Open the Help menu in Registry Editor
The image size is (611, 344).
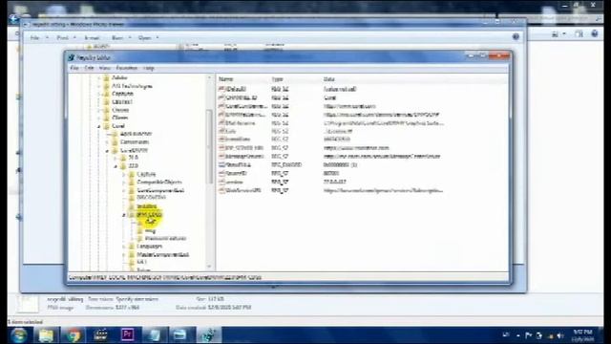(149, 68)
